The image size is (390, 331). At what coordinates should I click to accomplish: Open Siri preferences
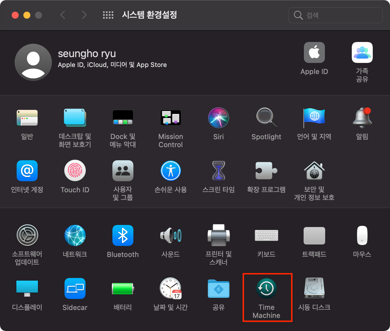tap(219, 118)
